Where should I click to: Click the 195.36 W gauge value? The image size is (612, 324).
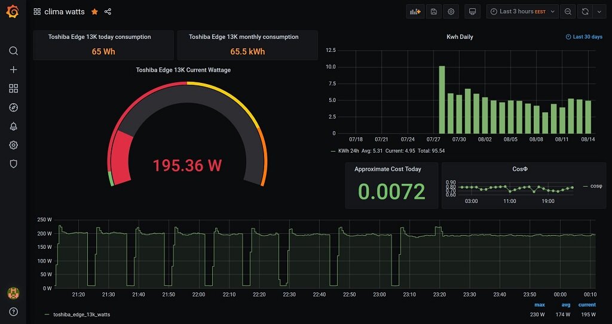click(x=187, y=165)
